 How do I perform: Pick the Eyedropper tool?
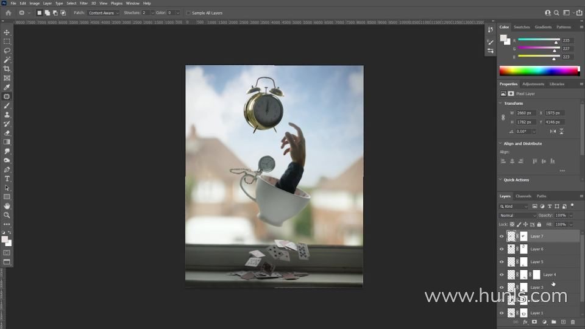tap(7, 87)
